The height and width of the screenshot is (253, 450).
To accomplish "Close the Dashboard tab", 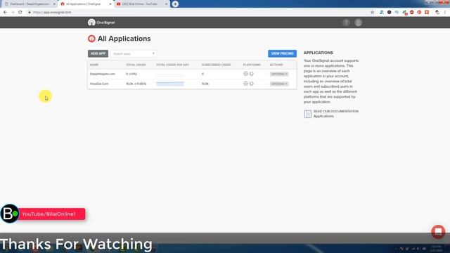I will tap(54, 4).
